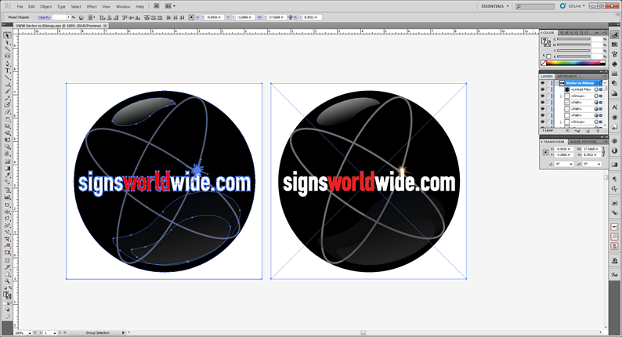Select the Eraser tool

tap(7, 111)
